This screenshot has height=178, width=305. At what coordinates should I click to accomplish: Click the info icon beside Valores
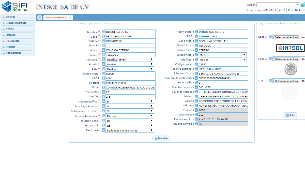(196, 106)
